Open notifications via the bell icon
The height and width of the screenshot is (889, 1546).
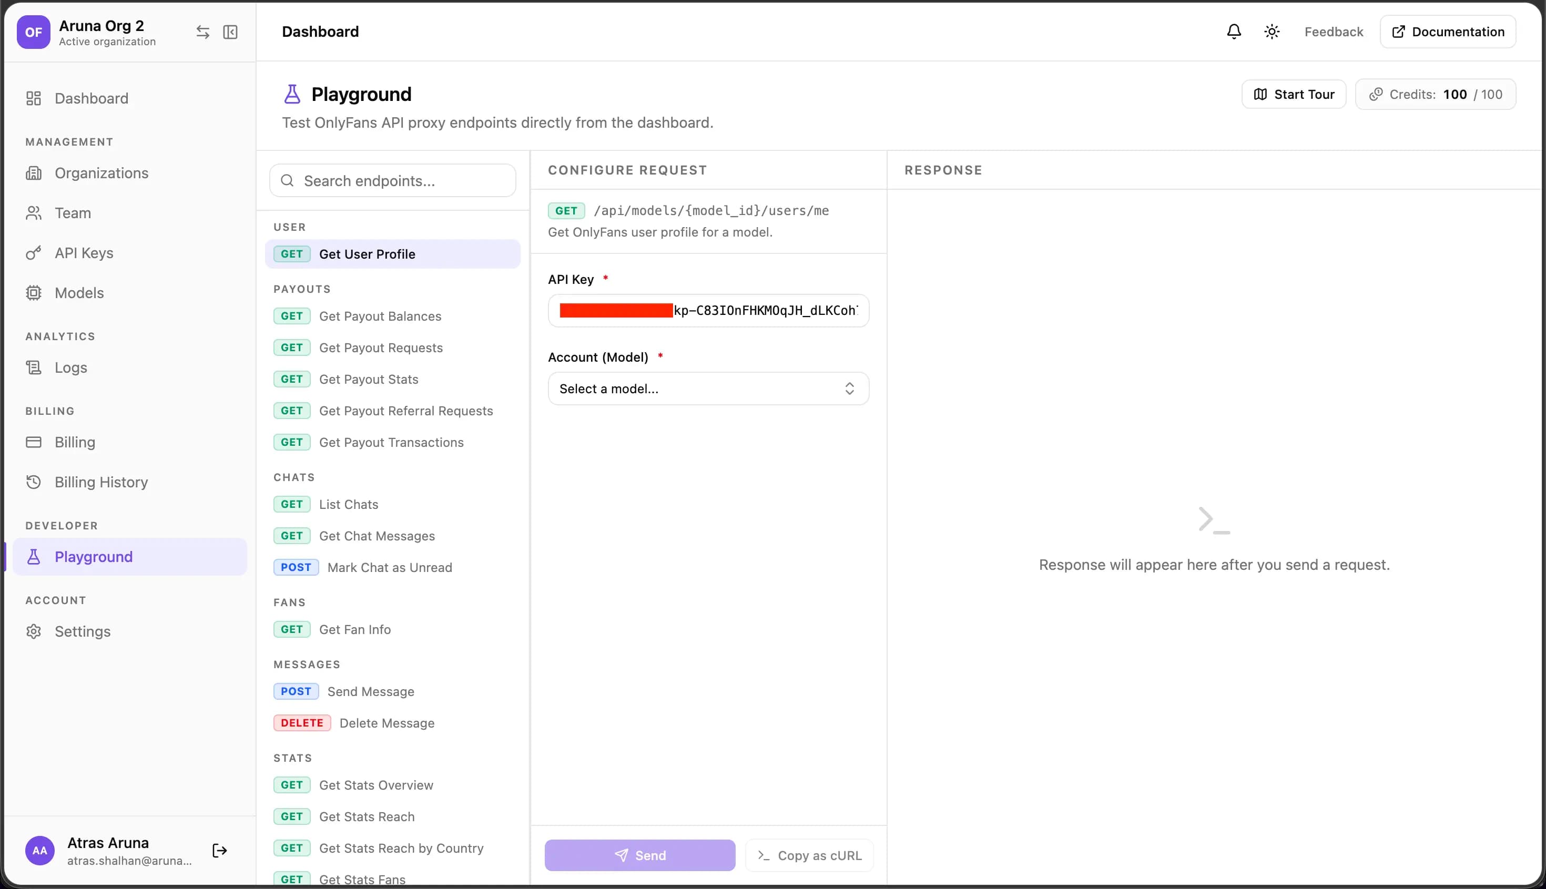point(1234,32)
